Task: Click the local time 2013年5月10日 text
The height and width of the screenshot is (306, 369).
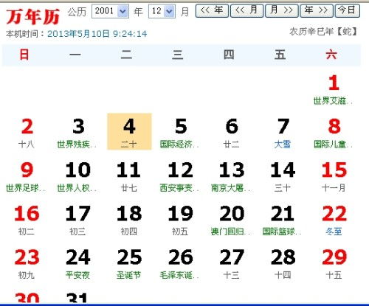Action: click(x=97, y=34)
